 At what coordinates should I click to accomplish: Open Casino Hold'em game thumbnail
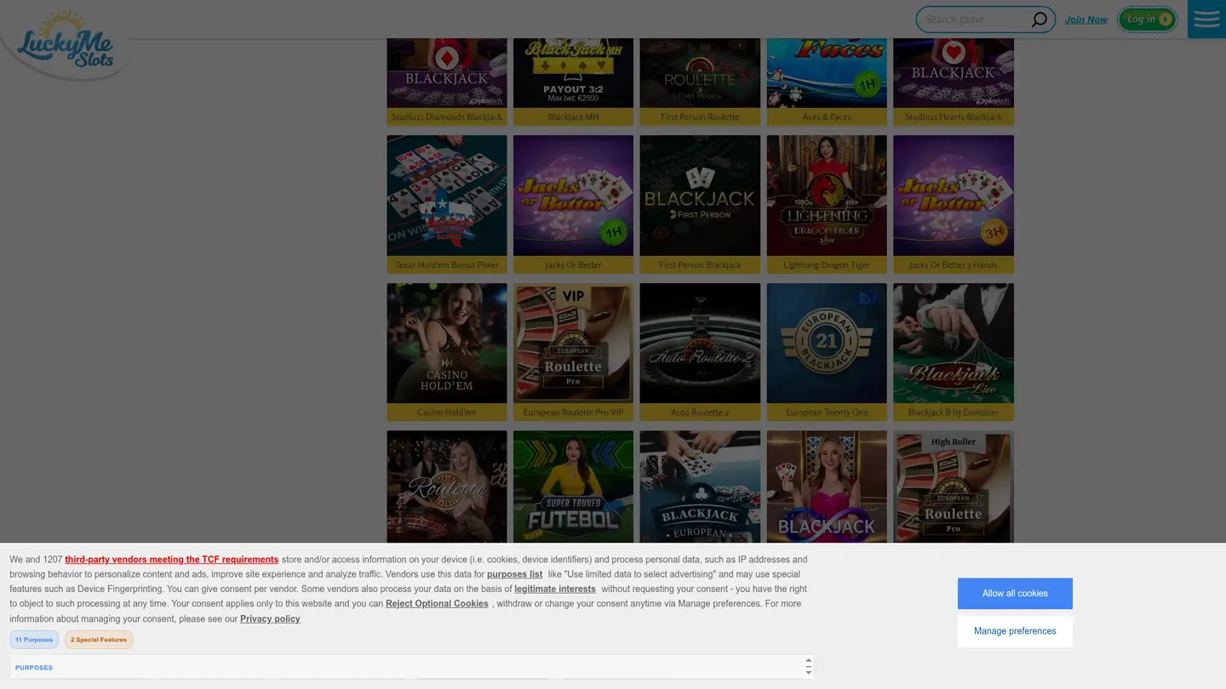click(446, 343)
